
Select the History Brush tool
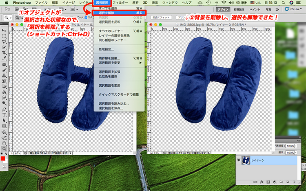[x=4, y=81]
